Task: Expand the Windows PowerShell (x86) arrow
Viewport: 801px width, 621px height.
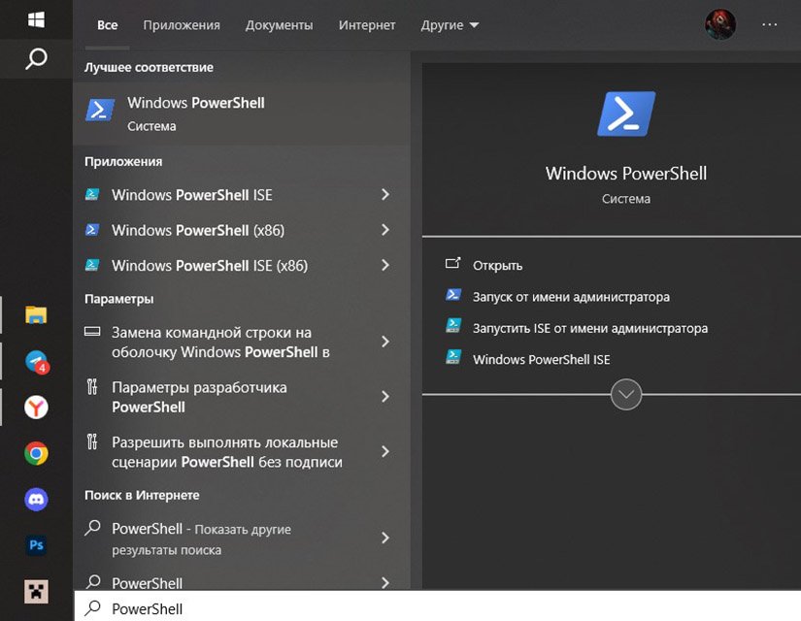Action: [385, 230]
